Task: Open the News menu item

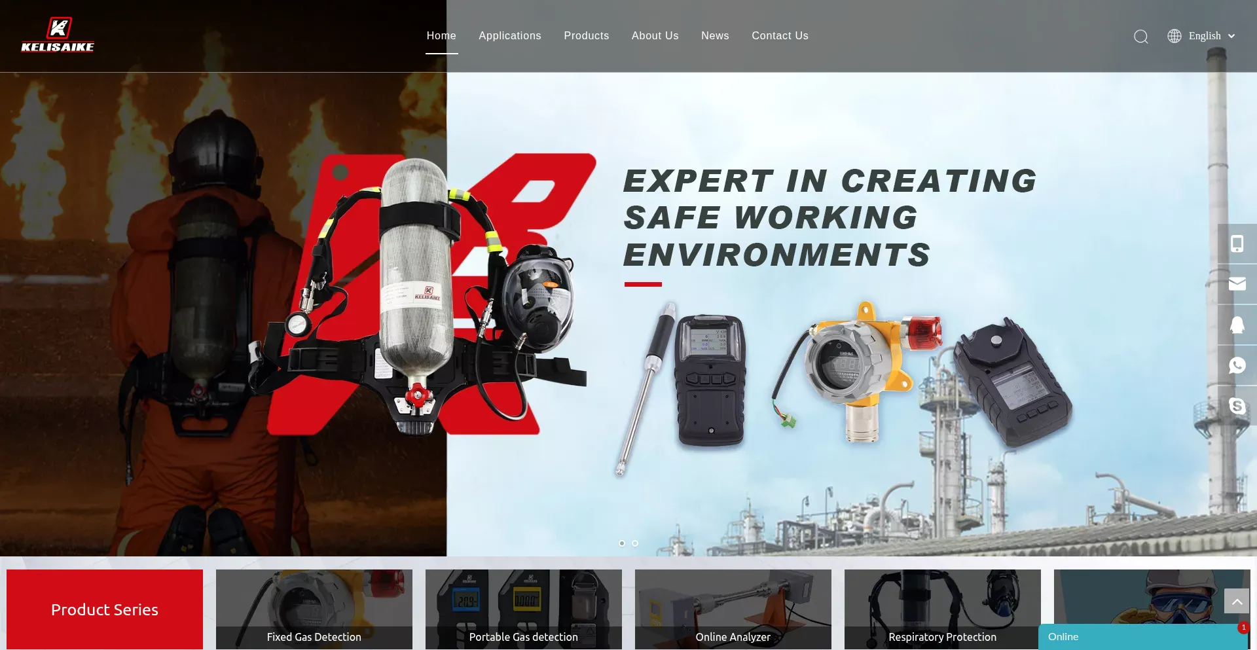Action: click(x=715, y=36)
